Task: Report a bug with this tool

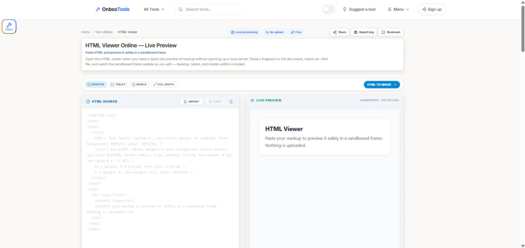Action: (x=364, y=32)
